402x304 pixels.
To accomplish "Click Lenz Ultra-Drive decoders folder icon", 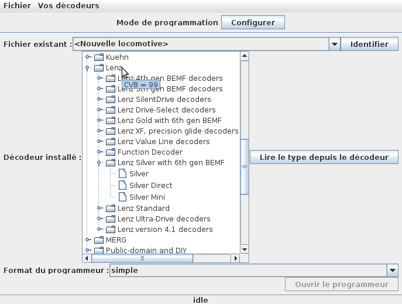I will (x=111, y=218).
